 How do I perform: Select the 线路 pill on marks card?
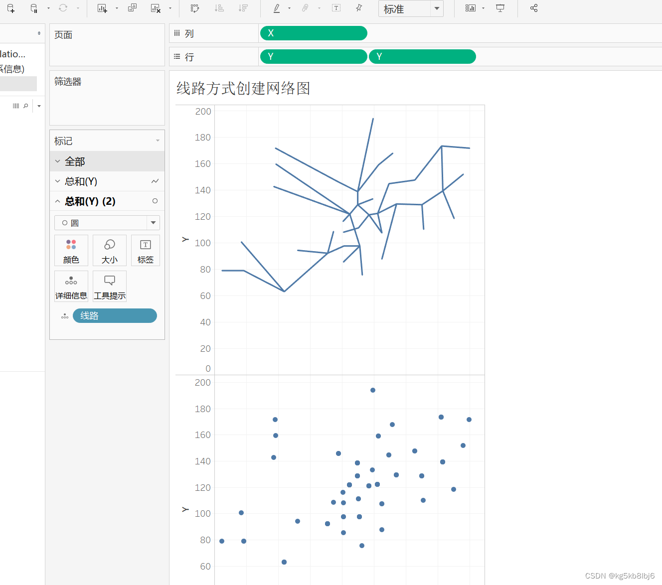pyautogui.click(x=115, y=315)
